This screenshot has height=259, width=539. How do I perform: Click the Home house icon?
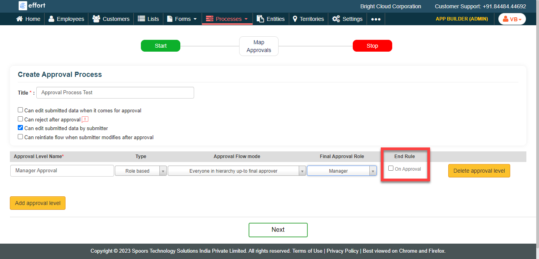(x=19, y=19)
